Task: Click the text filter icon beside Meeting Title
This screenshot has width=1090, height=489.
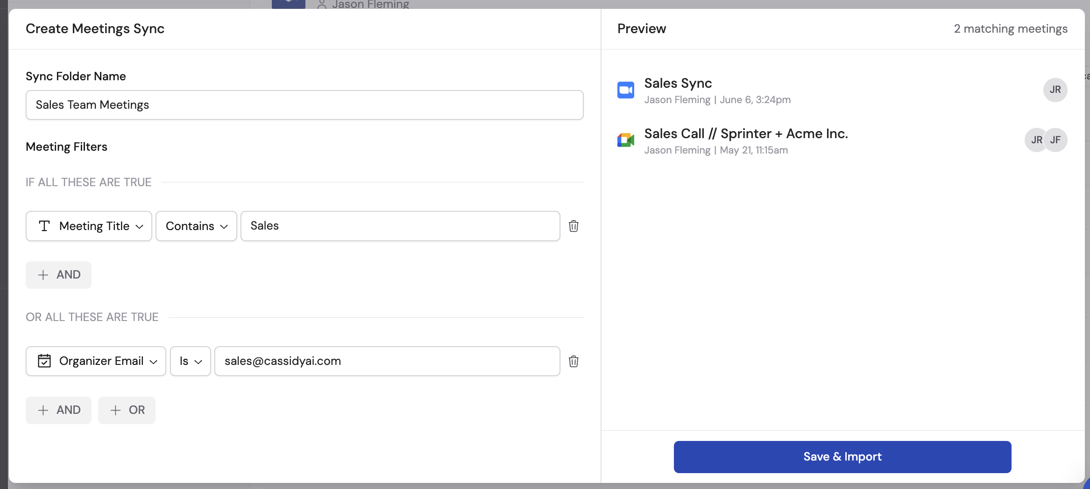Action: coord(44,226)
